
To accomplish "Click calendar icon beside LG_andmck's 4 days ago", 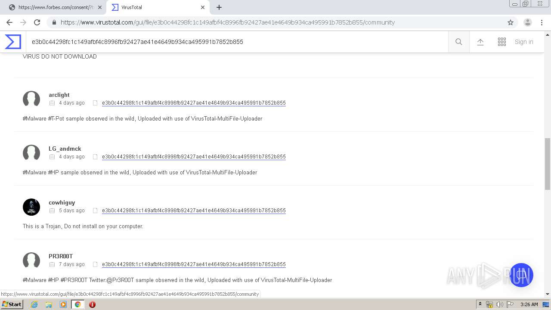I will [52, 157].
